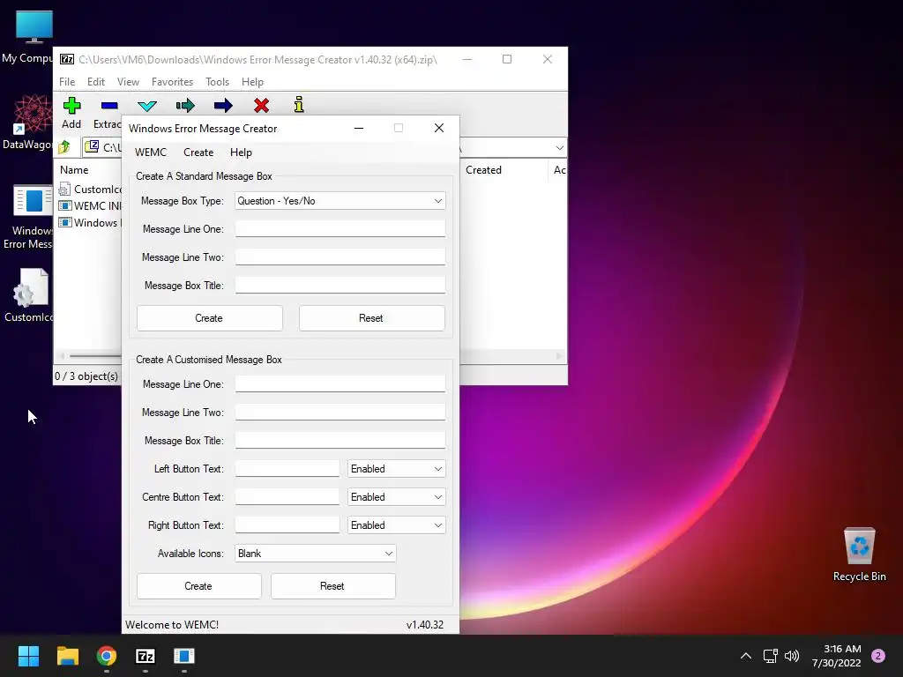Switch to WEMC app in taskbar
The width and height of the screenshot is (903, 677).
click(x=184, y=656)
